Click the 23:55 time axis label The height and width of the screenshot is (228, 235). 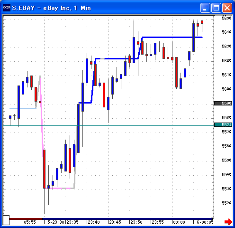click(158, 222)
